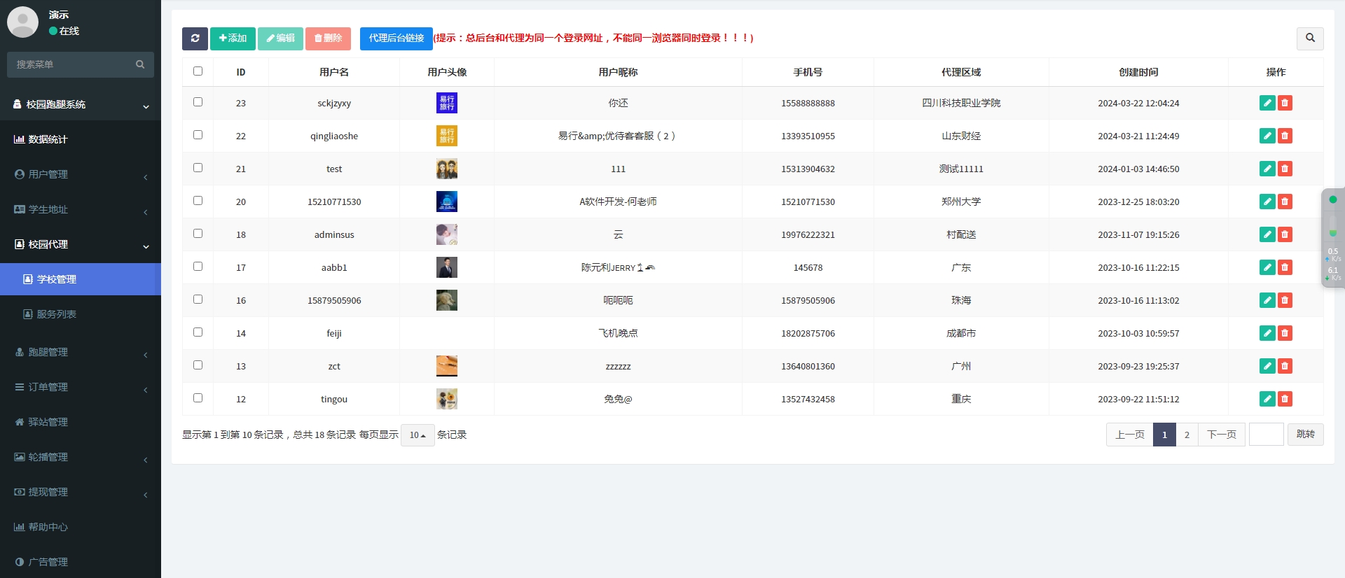Open 服务列表 in the sidebar

(56, 314)
